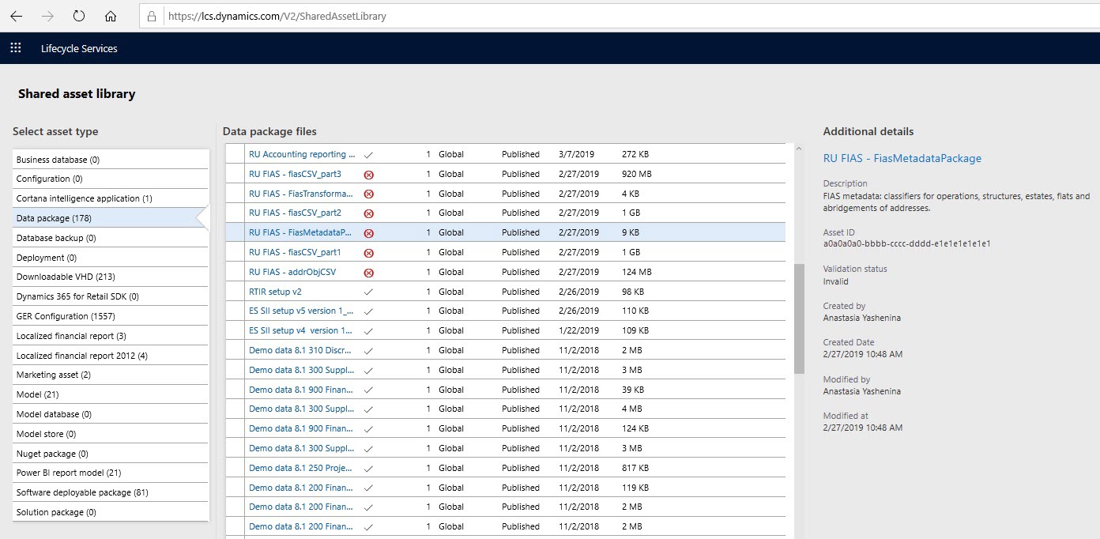
Task: Click invalid status icon for addrObjCSV
Action: 368,273
